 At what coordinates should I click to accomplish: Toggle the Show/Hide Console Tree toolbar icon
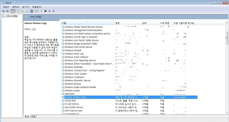pyautogui.click(x=13, y=11)
